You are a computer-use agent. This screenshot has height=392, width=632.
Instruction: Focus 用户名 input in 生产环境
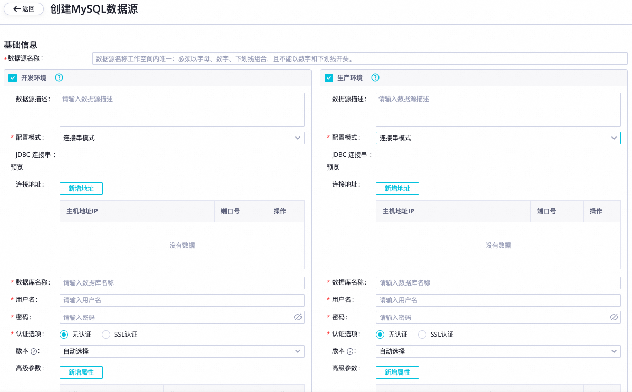pos(498,300)
